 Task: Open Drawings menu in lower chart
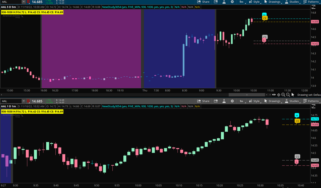point(272,101)
